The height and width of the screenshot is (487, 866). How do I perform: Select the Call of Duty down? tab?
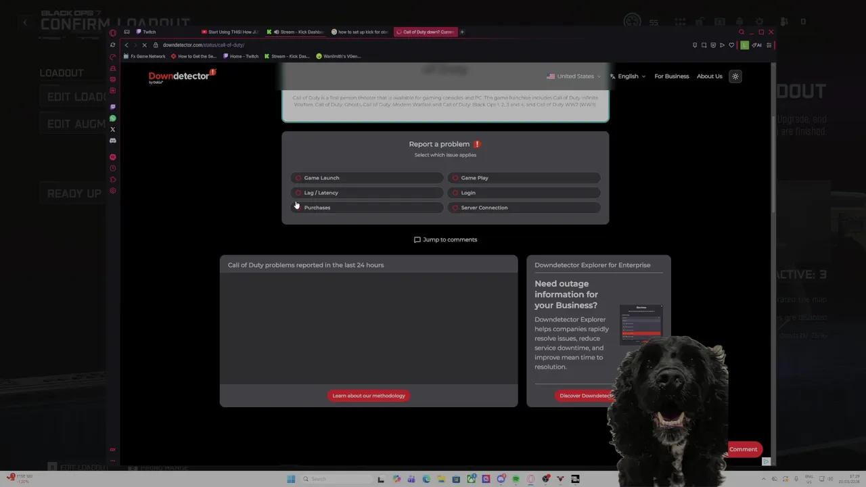[x=426, y=32]
